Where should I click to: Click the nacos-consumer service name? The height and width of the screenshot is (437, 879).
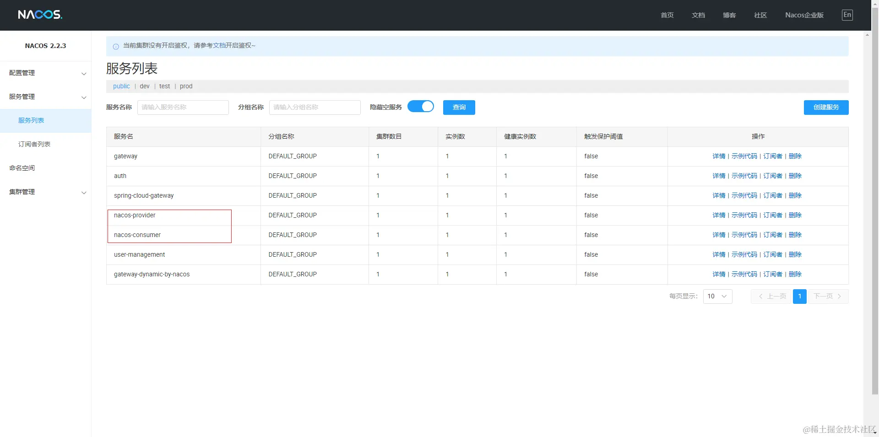tap(137, 235)
